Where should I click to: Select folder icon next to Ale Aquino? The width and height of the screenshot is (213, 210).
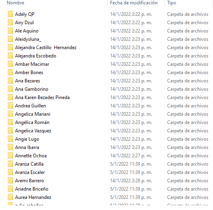point(10,31)
